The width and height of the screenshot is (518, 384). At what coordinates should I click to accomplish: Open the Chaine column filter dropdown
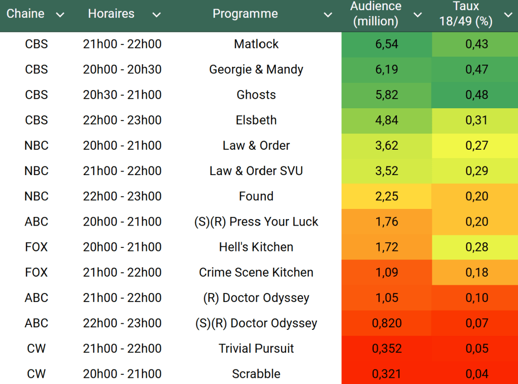pos(60,15)
